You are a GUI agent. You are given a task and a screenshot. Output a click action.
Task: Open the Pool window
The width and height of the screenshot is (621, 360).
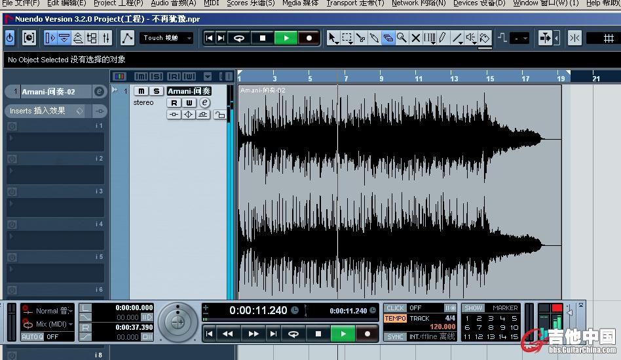click(92, 38)
